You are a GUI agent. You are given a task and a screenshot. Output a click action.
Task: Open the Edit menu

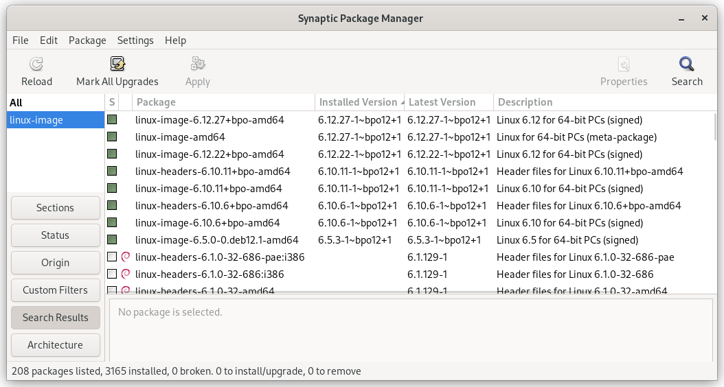click(x=49, y=40)
